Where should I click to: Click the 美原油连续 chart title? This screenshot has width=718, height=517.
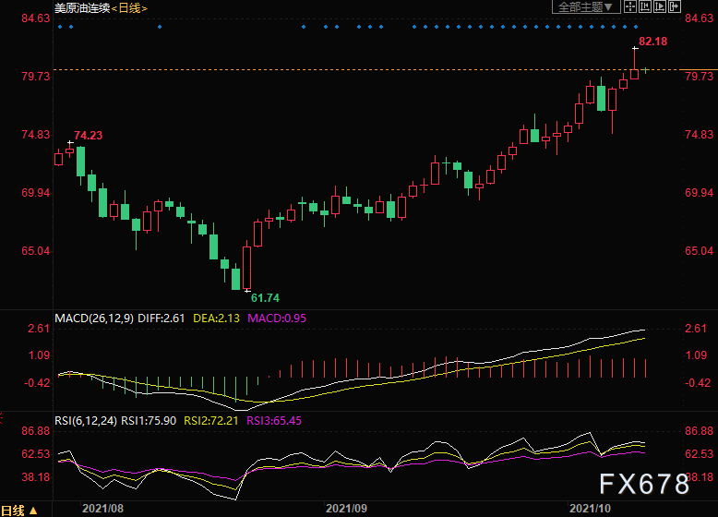[x=82, y=7]
